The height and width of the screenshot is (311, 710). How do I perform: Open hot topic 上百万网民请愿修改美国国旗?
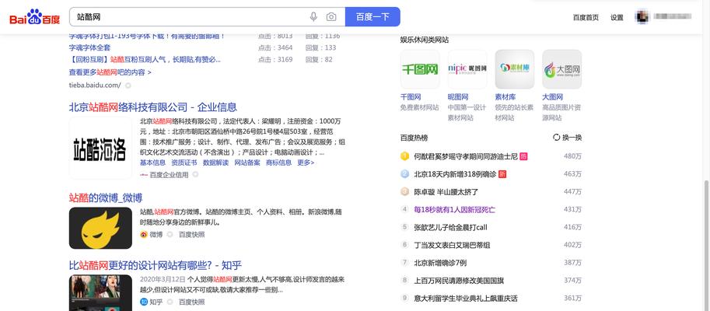coord(459,281)
